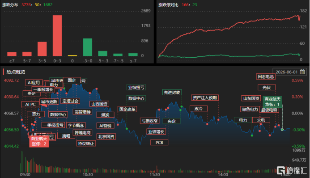Screen dimensions: 310x178
Task: Select the 超级电容 tag
Action: (269, 110)
